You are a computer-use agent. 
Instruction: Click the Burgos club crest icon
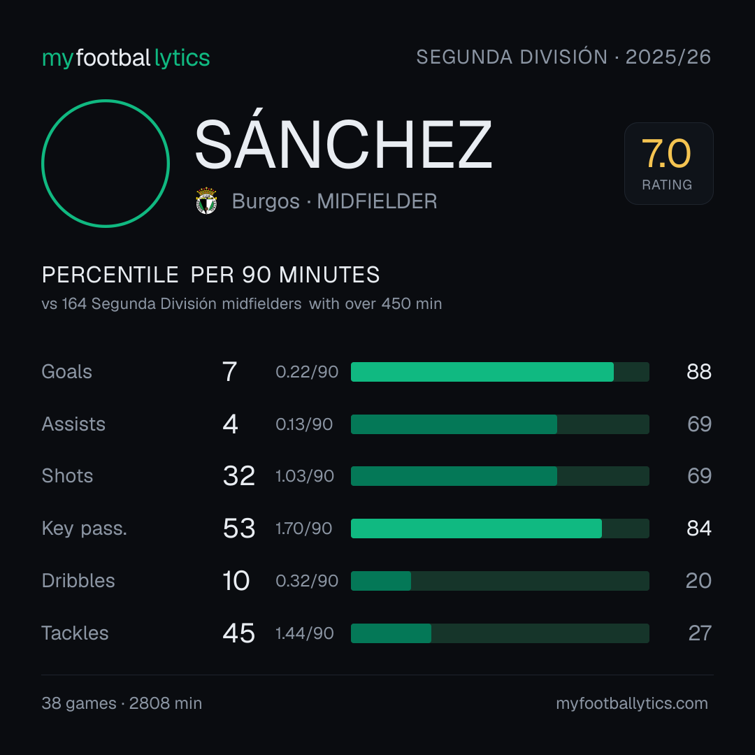tap(206, 201)
